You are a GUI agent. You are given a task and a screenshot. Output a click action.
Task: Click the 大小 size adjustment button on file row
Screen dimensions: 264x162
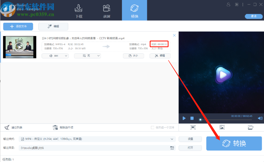pos(133,55)
